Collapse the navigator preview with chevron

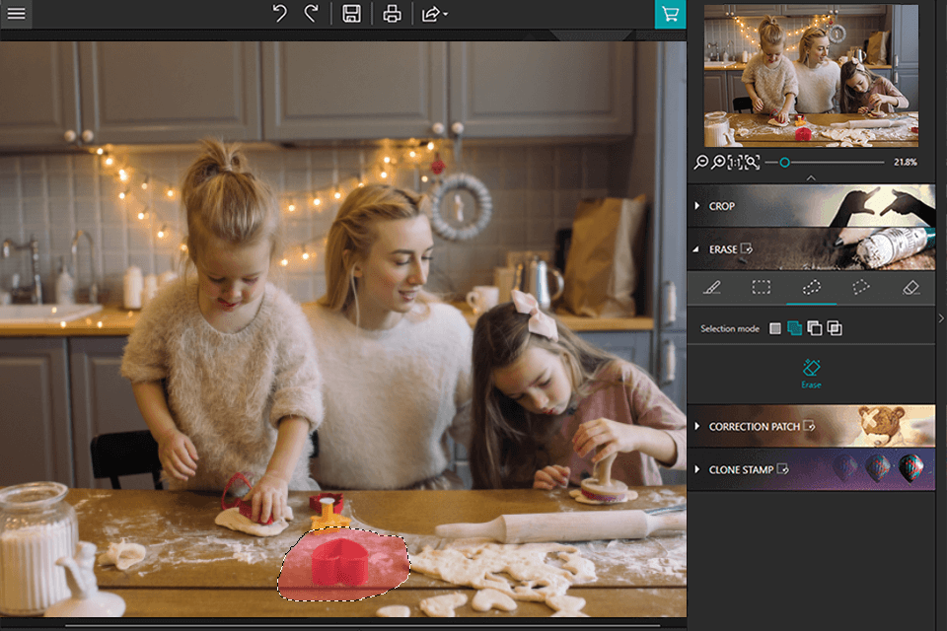(811, 177)
